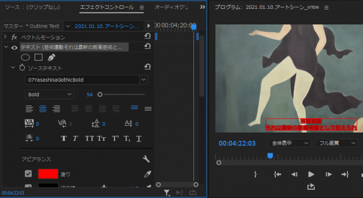
Task: Center align the text
Action: [x=43, y=109]
